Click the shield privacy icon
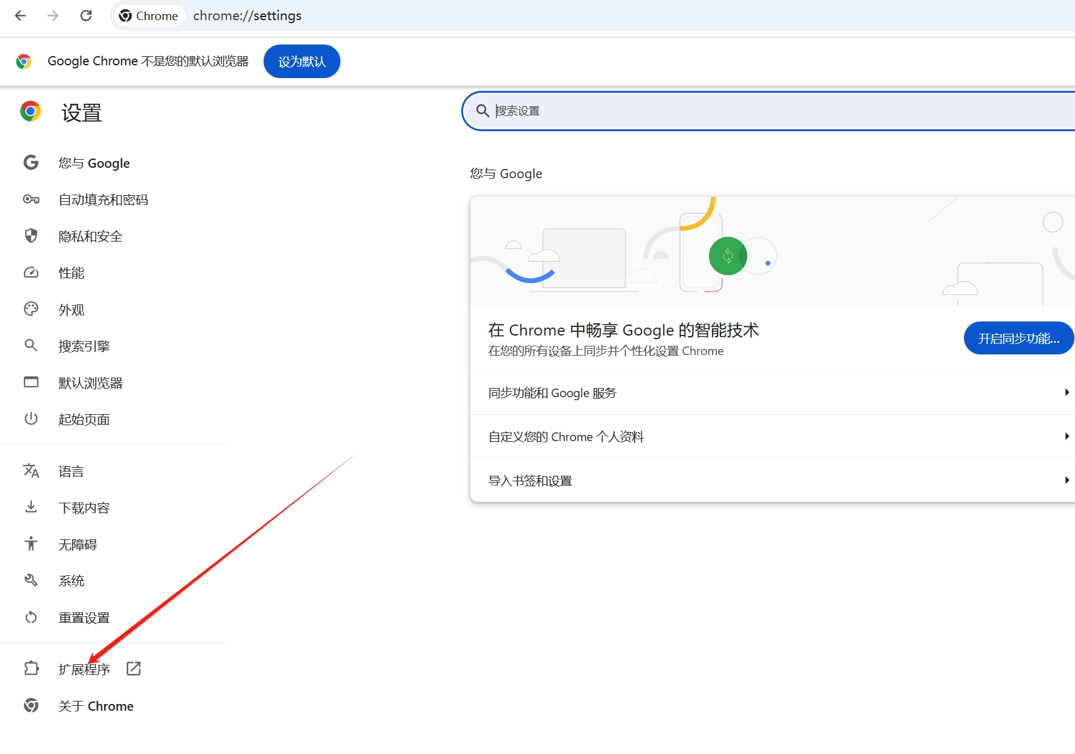 [x=31, y=235]
